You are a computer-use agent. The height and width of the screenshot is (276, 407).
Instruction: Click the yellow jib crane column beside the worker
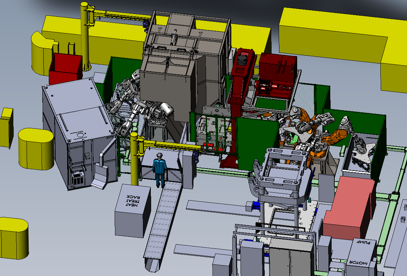click(x=134, y=158)
